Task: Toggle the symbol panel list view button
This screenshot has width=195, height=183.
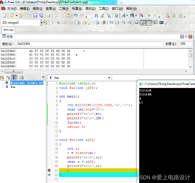Action: pyautogui.click(x=14, y=77)
